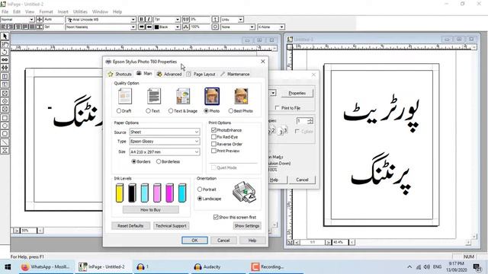The height and width of the screenshot is (274, 488).
Task: Switch to the Page Layout tab
Action: (201, 75)
